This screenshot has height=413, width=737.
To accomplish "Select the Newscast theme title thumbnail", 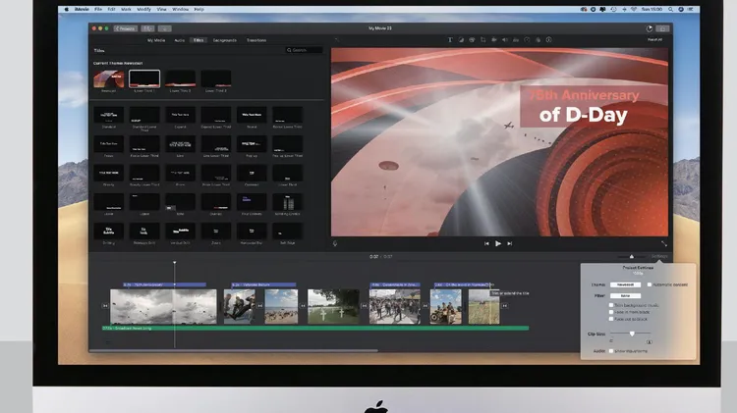I will pyautogui.click(x=108, y=78).
